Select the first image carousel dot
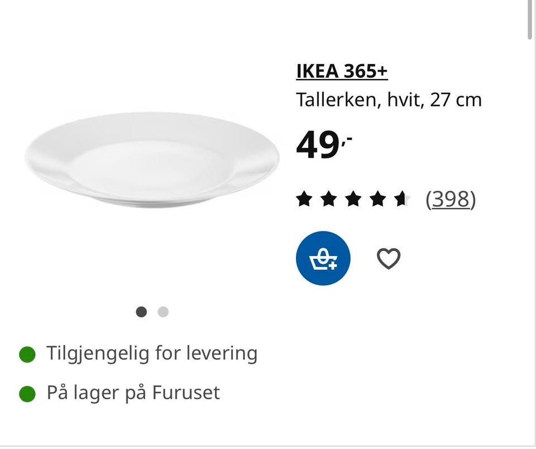The width and height of the screenshot is (536, 449). pos(141,312)
